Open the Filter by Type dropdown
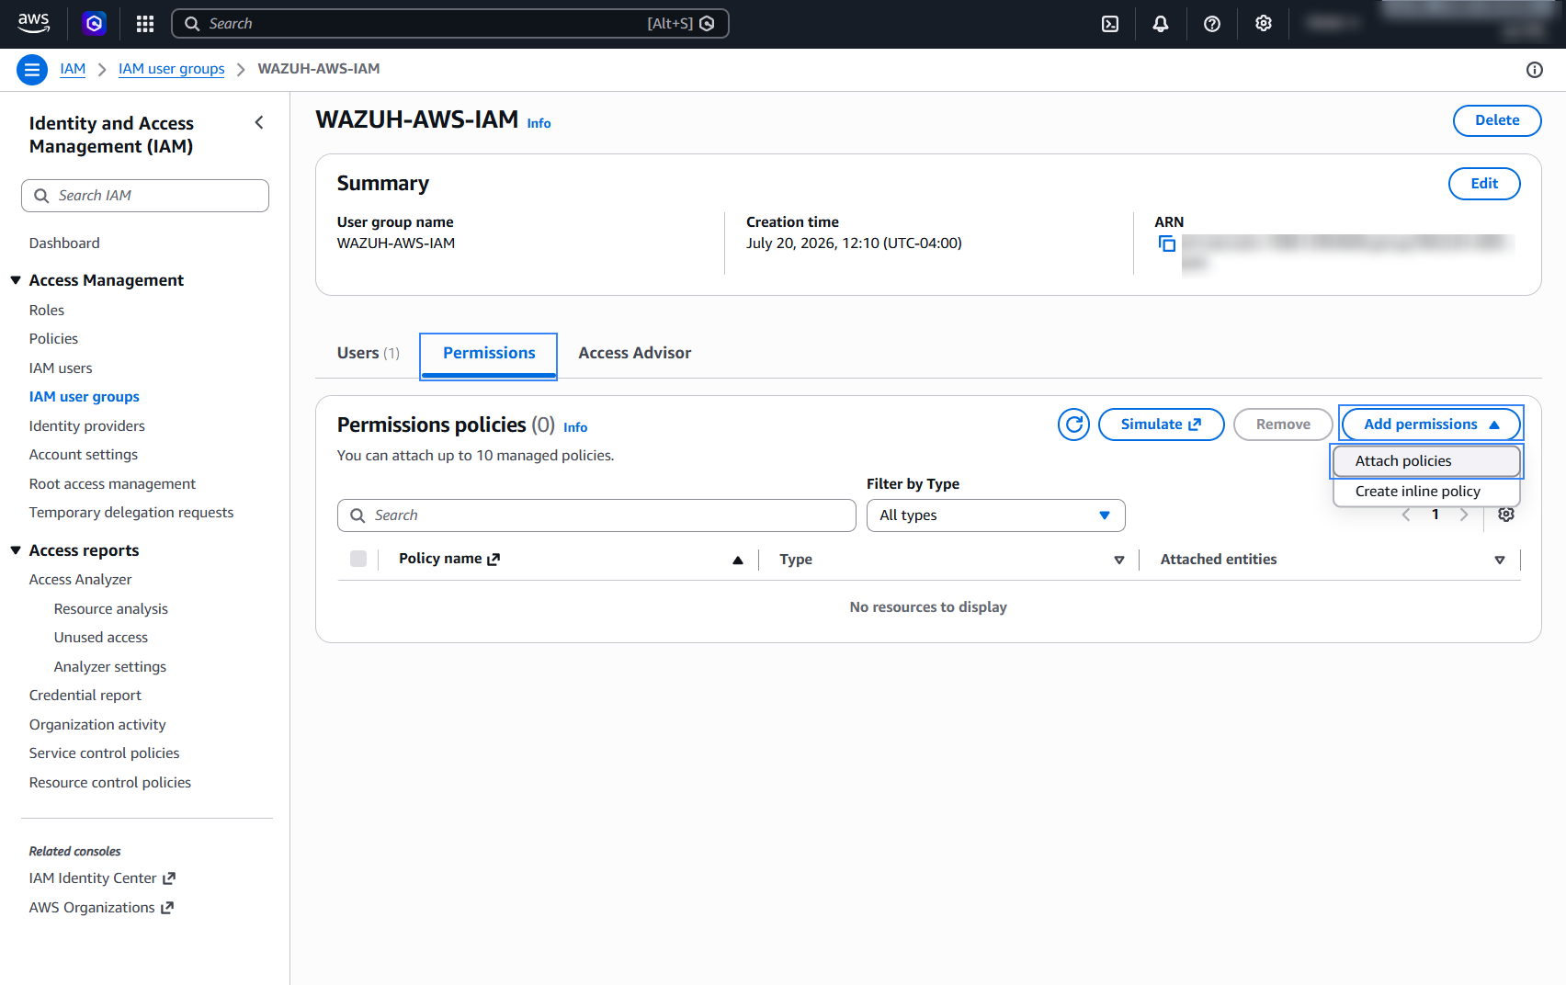 tap(995, 515)
